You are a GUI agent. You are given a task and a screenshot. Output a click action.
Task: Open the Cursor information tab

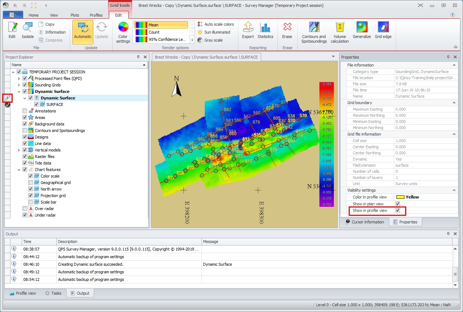[x=365, y=222]
